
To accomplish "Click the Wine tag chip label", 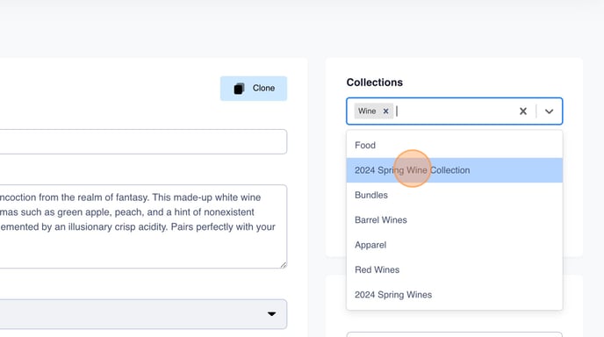I will (x=367, y=111).
